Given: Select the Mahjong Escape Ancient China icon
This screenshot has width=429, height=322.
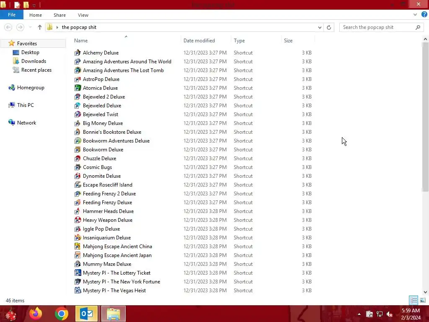Looking at the screenshot, I should 78,247.
